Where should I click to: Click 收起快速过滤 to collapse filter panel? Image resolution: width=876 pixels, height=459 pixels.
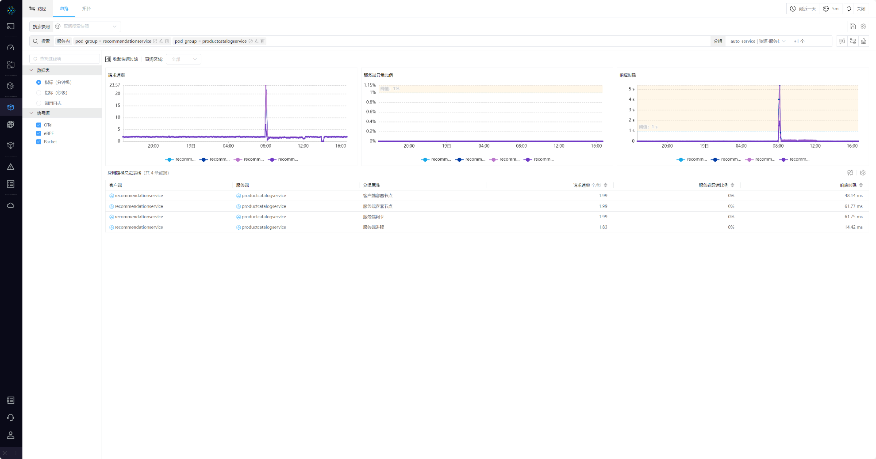pyautogui.click(x=122, y=59)
